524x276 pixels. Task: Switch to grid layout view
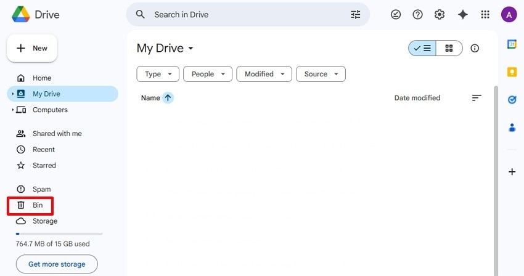pos(449,48)
